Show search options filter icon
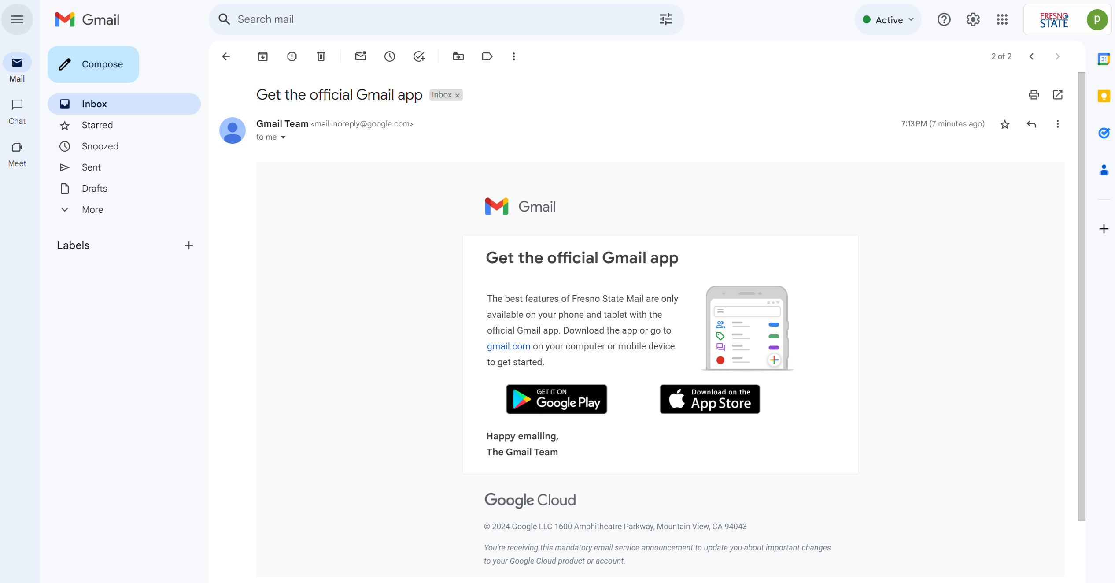Screen dimensions: 1115x583 [666, 19]
